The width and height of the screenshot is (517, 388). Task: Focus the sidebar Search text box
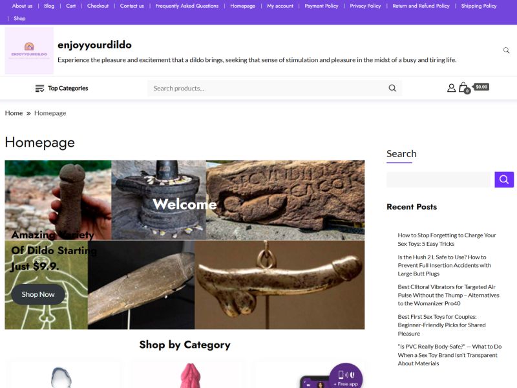click(x=439, y=180)
